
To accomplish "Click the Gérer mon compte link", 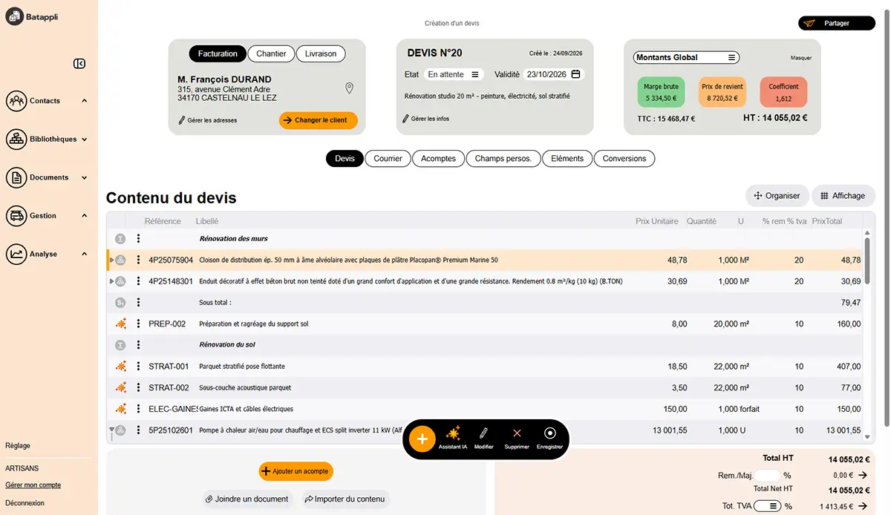I will 33,485.
